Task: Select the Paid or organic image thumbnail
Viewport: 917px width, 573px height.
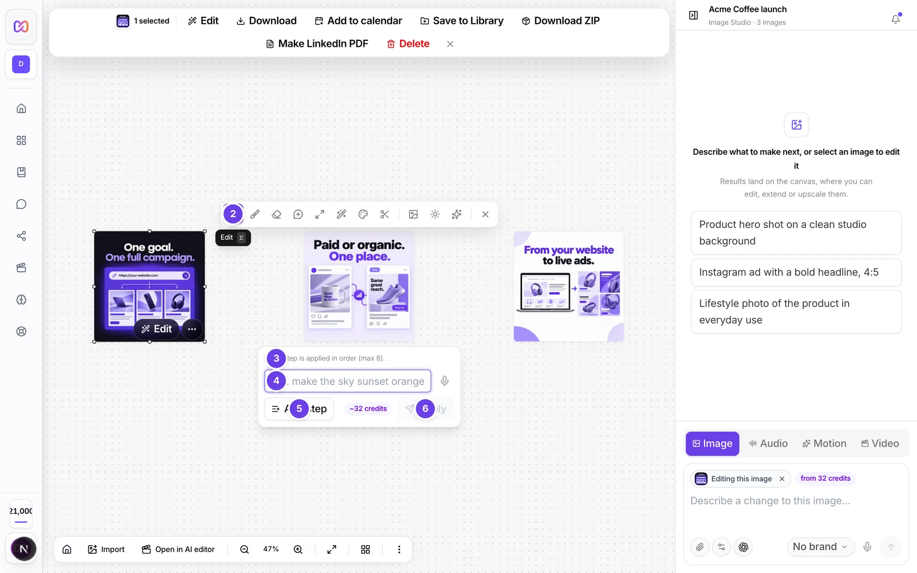Action: (359, 286)
